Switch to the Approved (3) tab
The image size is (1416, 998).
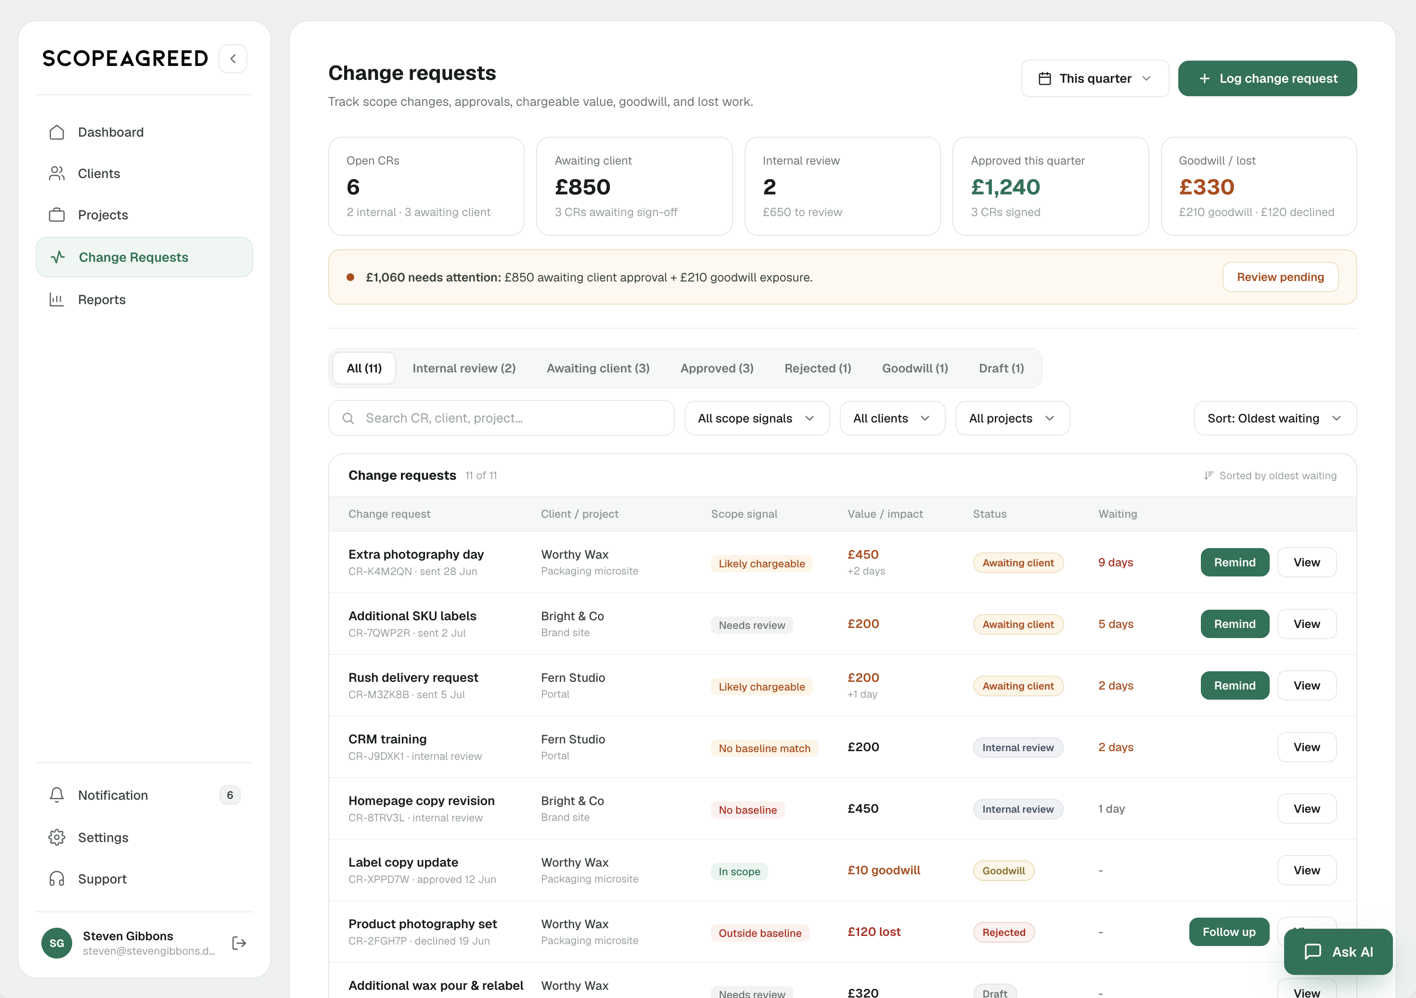[x=717, y=368]
